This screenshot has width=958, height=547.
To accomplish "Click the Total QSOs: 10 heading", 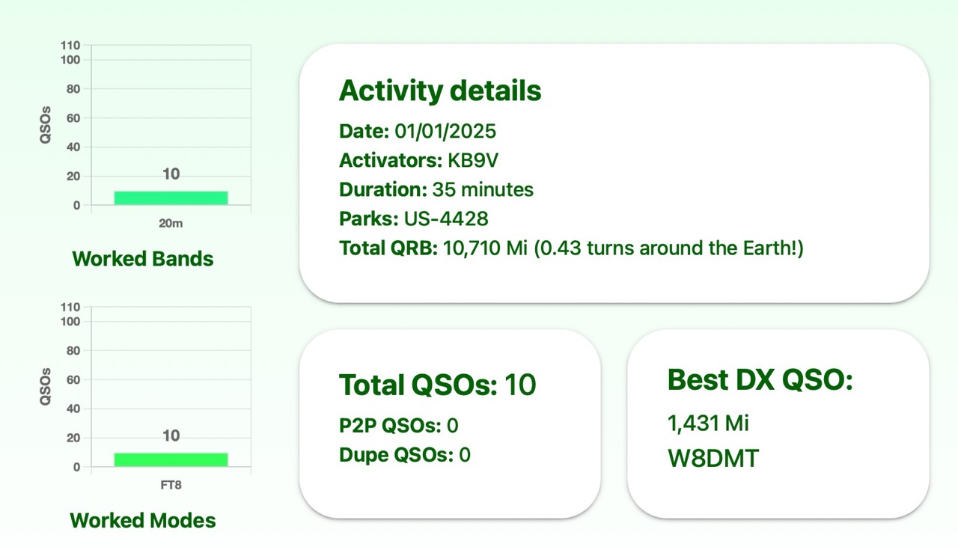I will 438,385.
